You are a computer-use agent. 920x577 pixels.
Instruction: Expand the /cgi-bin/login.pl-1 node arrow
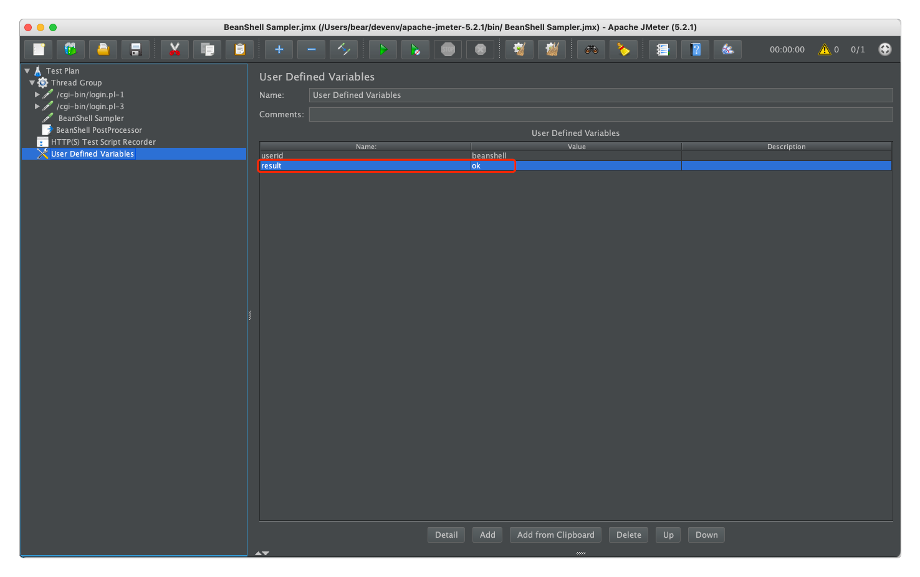pyautogui.click(x=37, y=95)
